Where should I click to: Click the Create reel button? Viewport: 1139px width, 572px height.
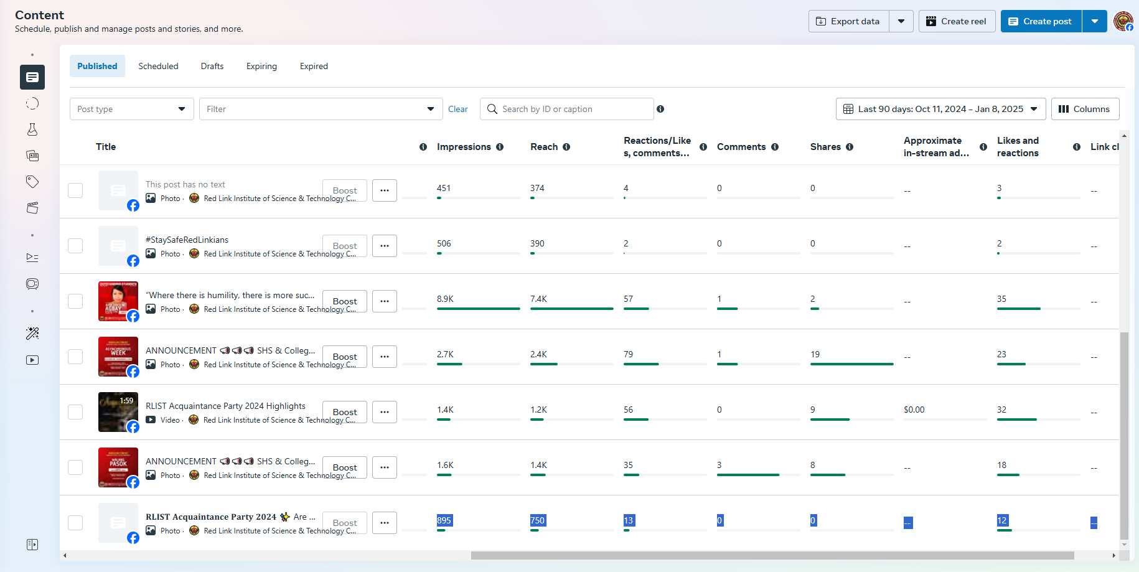point(957,21)
